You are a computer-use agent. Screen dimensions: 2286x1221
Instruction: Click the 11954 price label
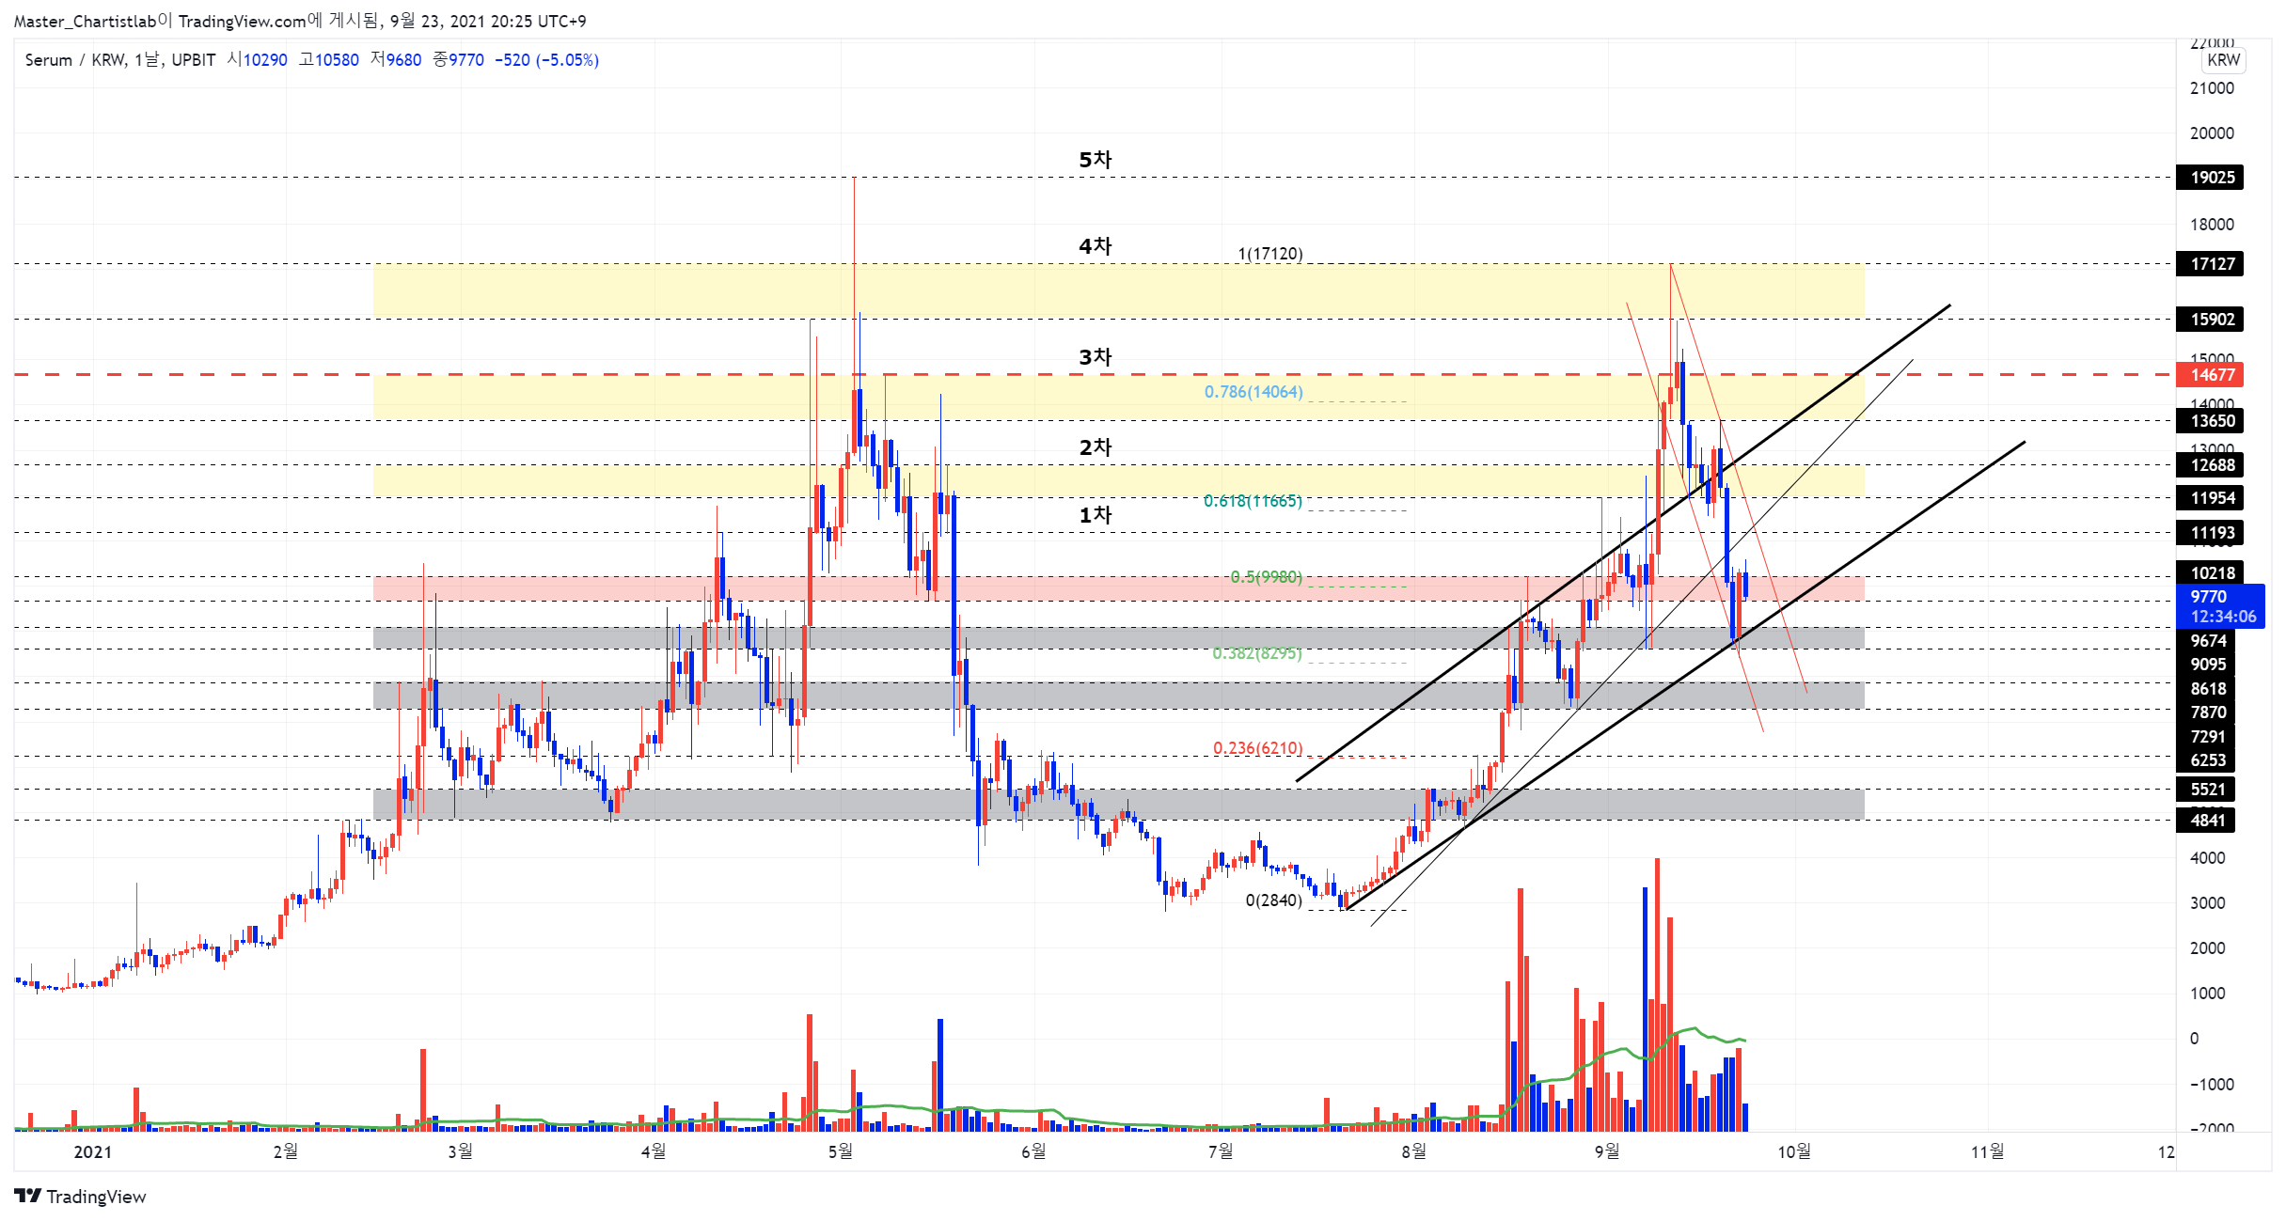pos(2210,498)
